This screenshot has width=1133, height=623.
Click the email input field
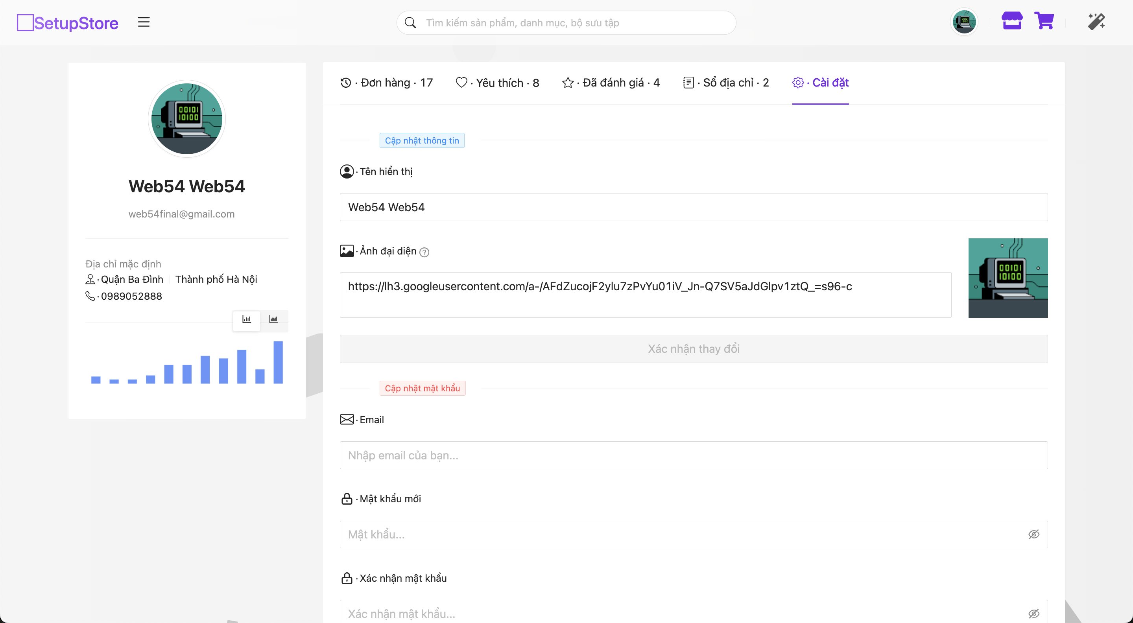click(x=693, y=455)
